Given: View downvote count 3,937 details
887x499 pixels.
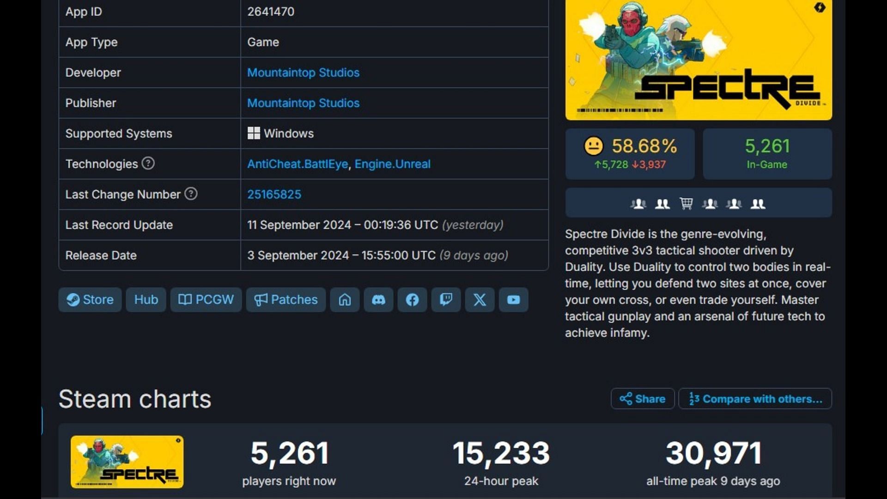Looking at the screenshot, I should click(650, 164).
